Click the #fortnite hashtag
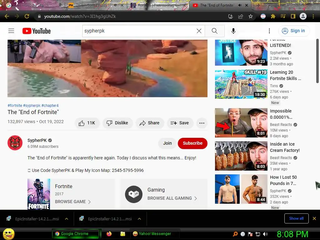 15,106
